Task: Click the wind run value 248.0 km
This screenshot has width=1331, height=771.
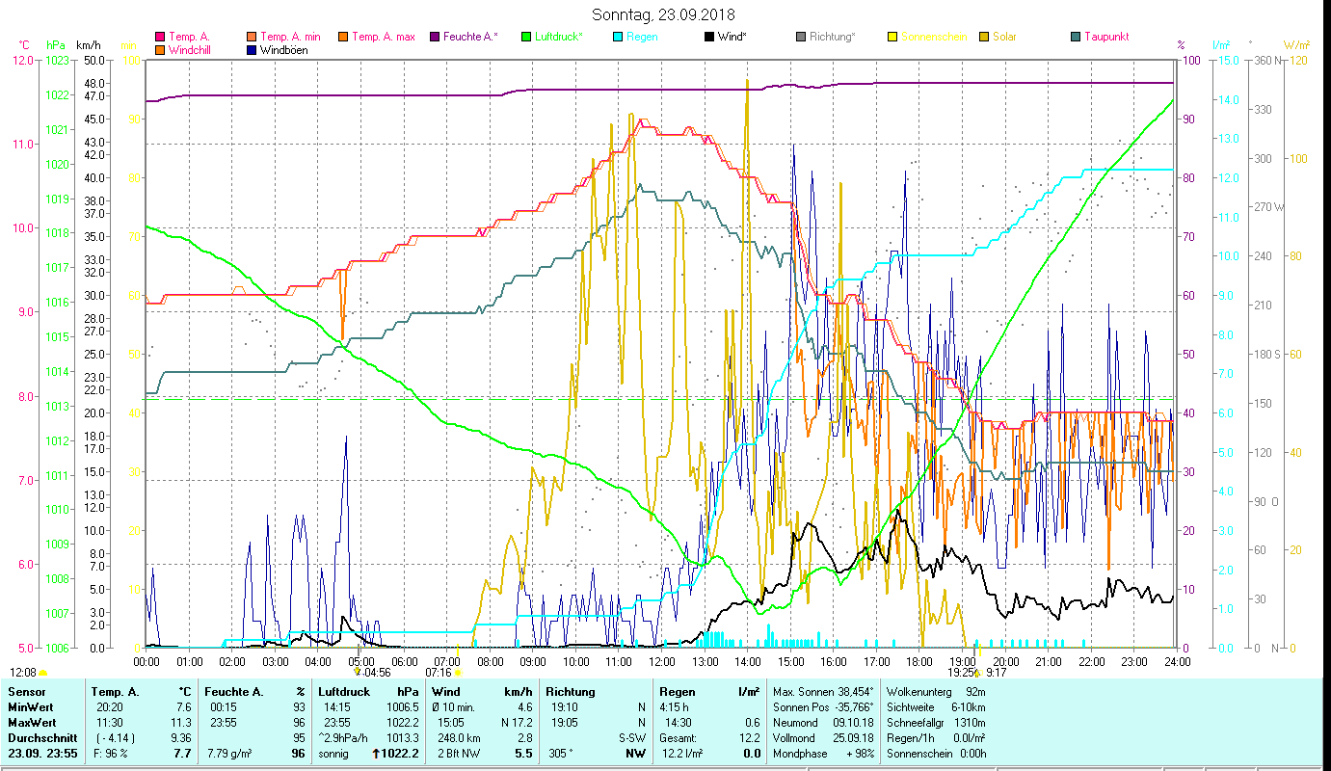Action: coord(457,738)
